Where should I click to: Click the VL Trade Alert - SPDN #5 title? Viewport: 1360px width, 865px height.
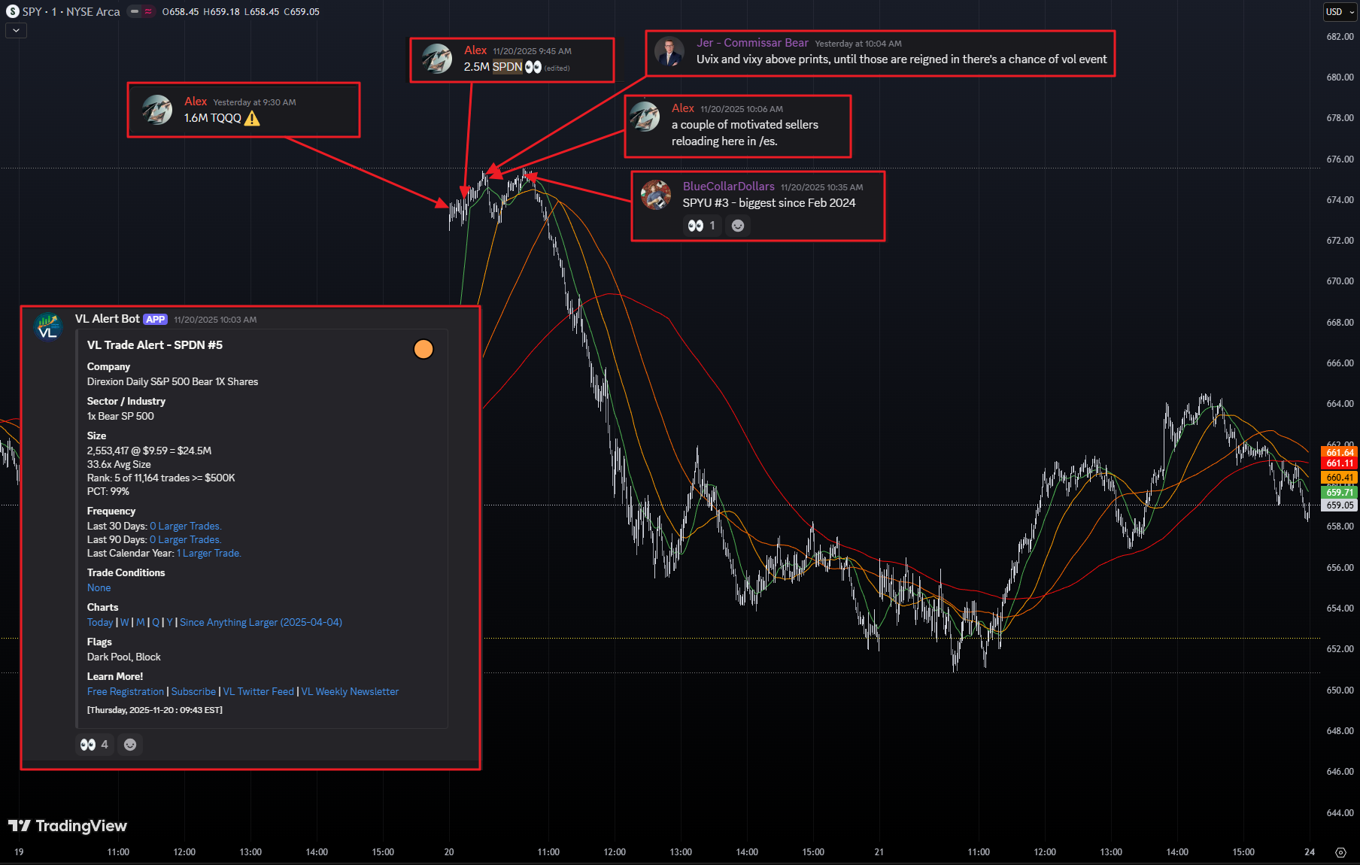pos(155,344)
